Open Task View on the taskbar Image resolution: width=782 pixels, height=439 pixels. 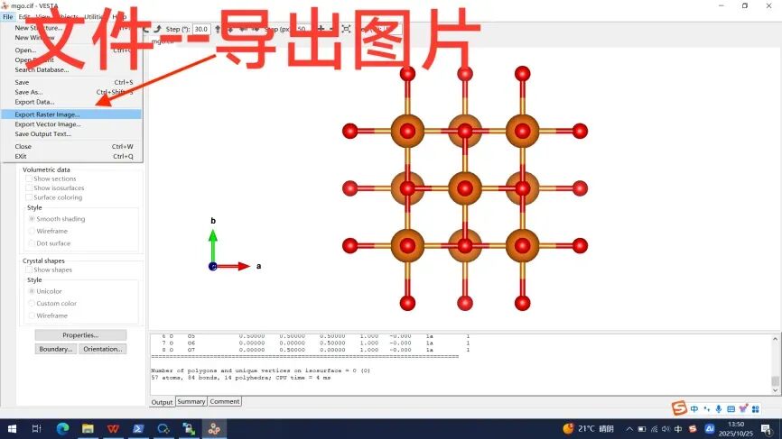(36, 428)
